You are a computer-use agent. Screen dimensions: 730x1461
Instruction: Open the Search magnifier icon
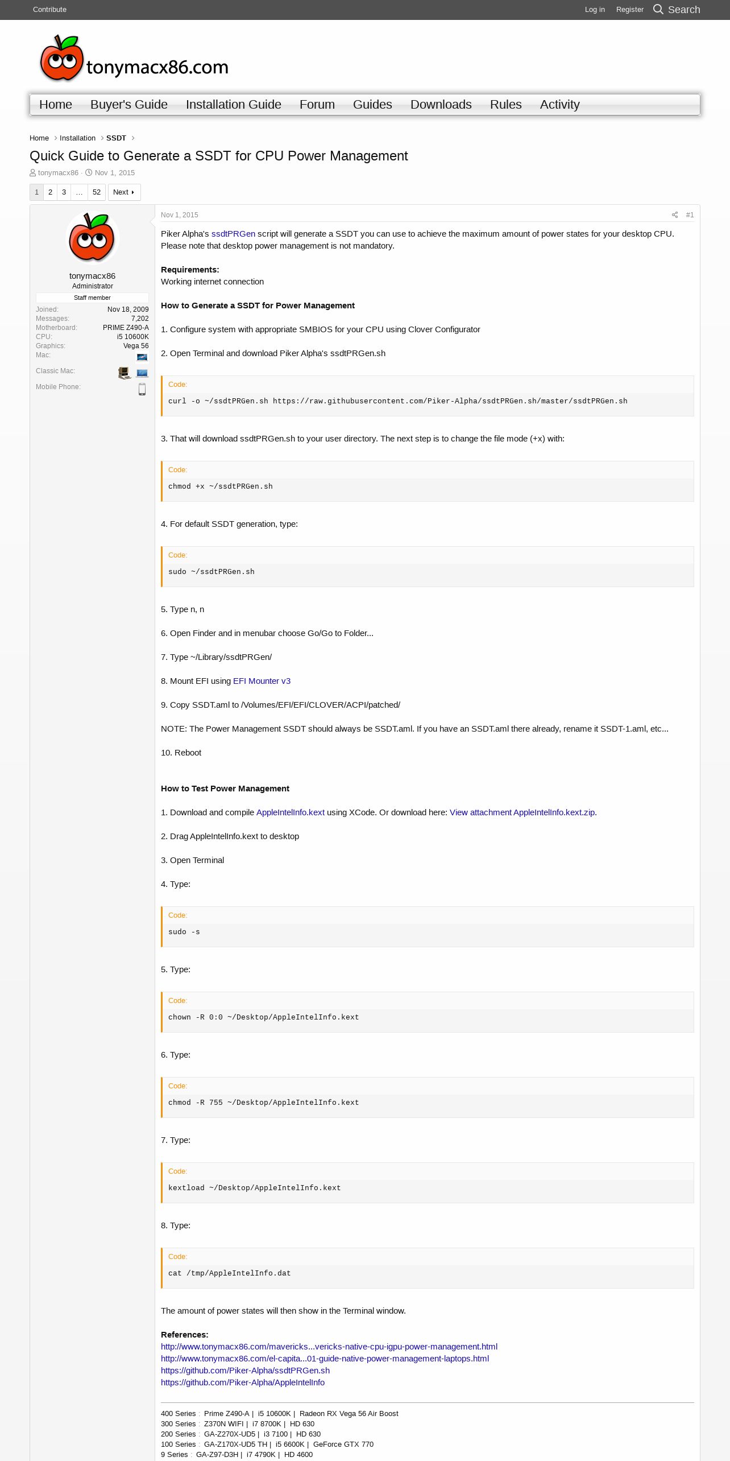[x=658, y=9]
